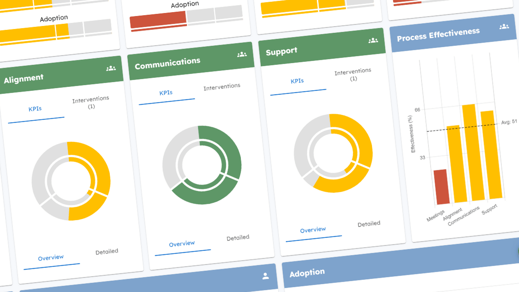Click the Support card header title
Screen dimensions: 519x292
pyautogui.click(x=282, y=51)
